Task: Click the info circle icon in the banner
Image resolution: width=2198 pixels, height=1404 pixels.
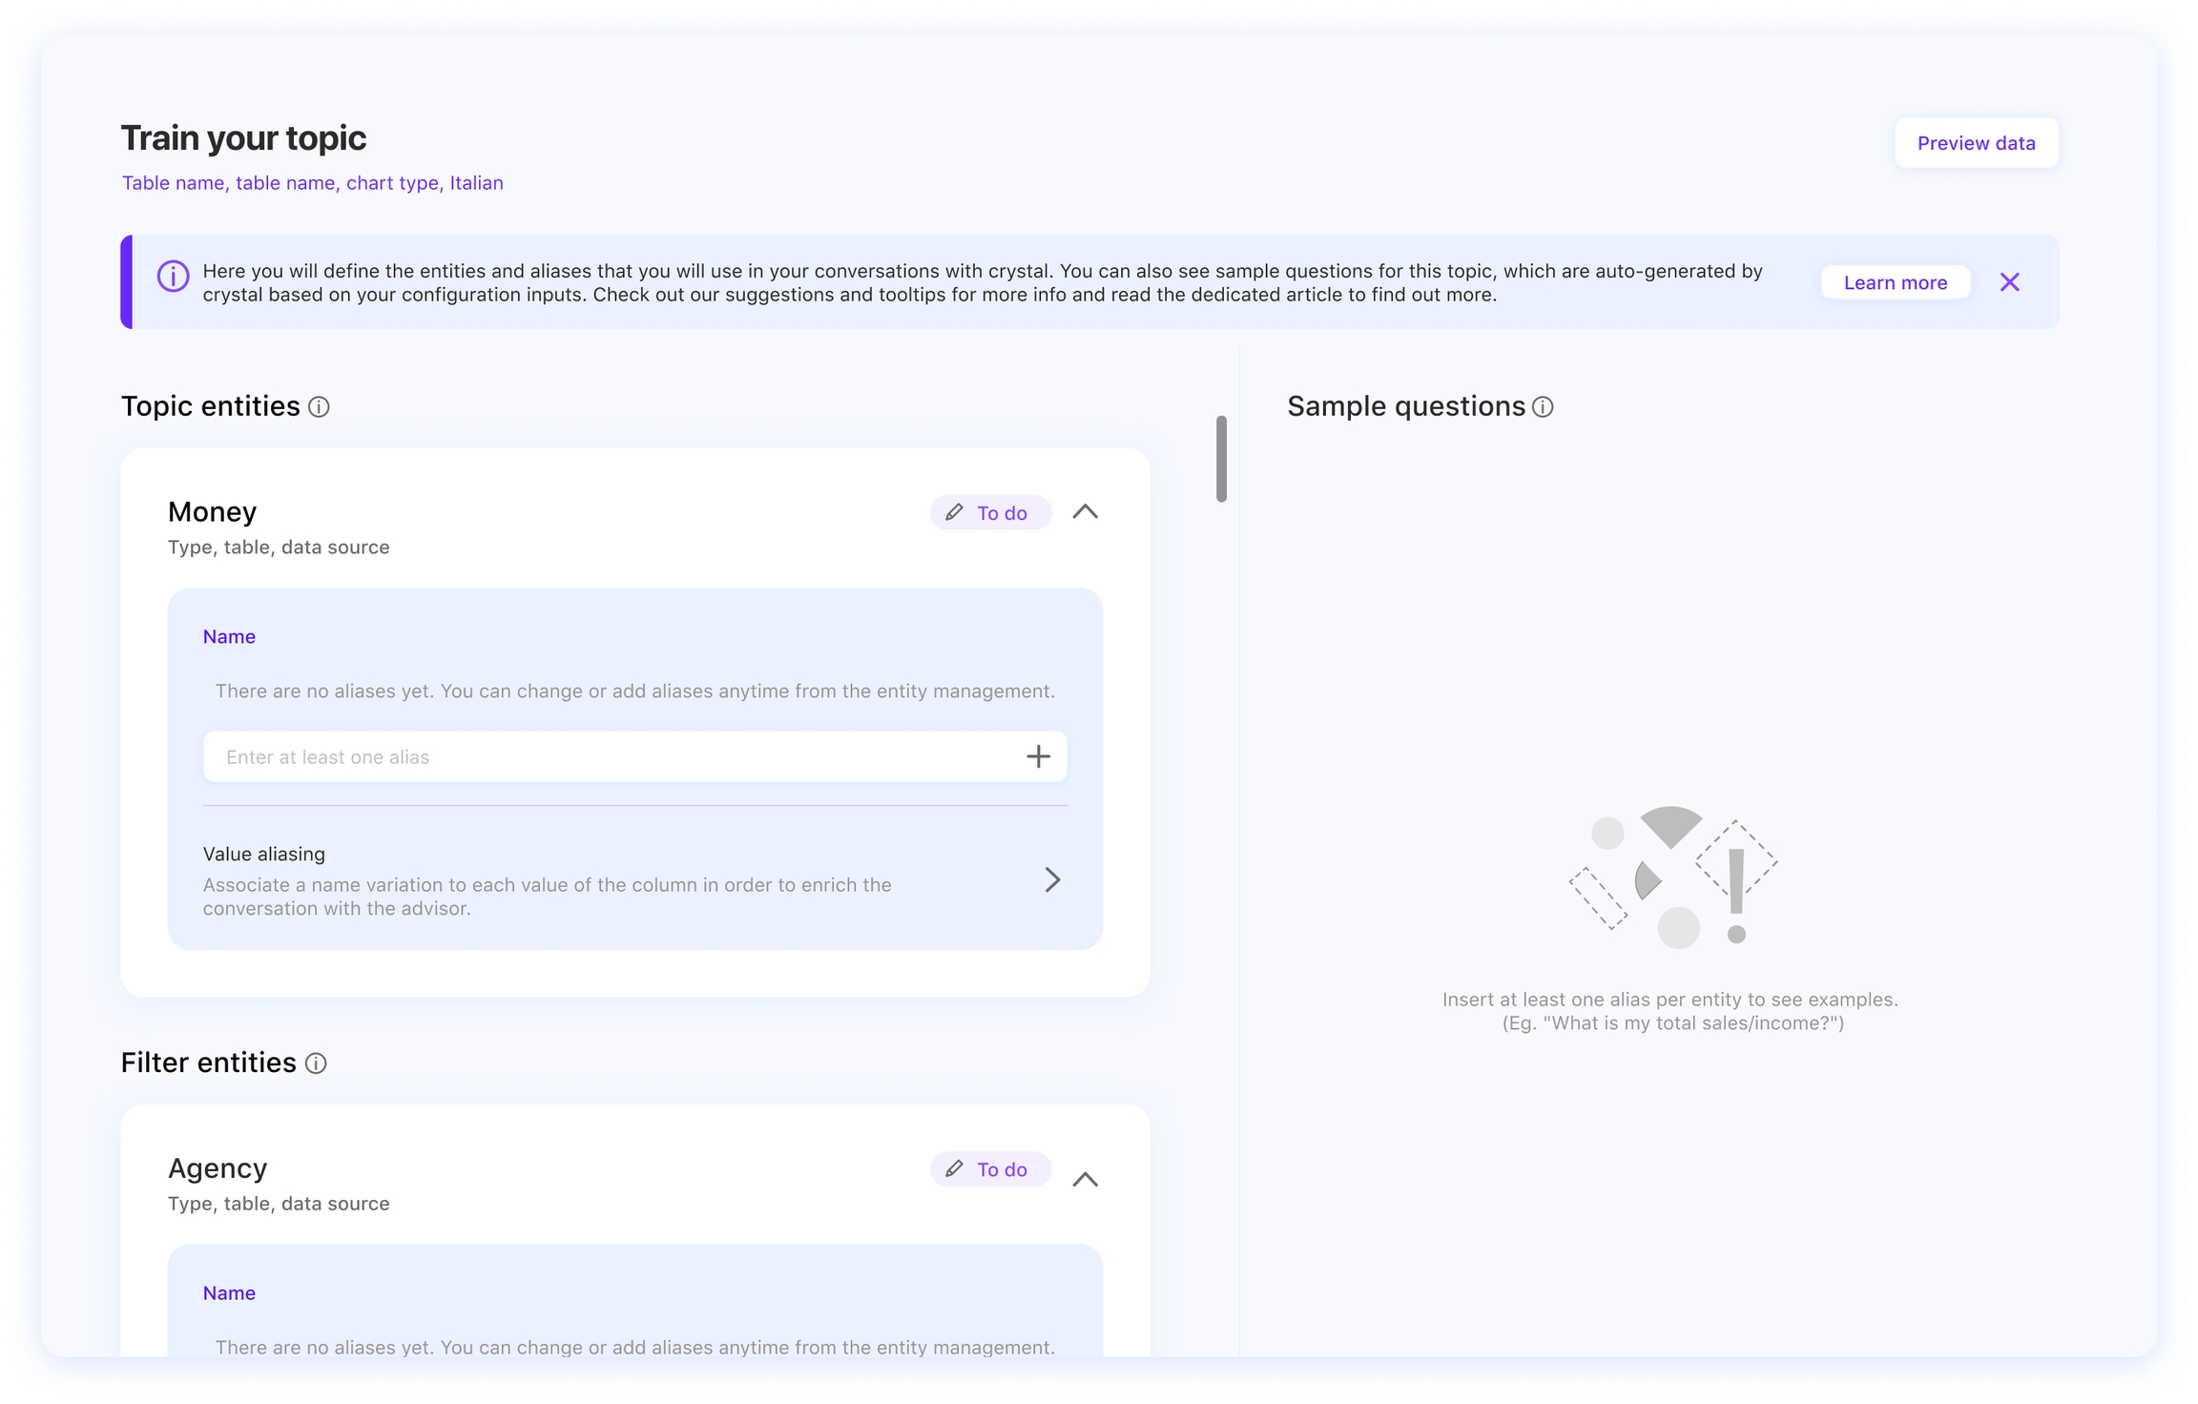Action: [173, 277]
